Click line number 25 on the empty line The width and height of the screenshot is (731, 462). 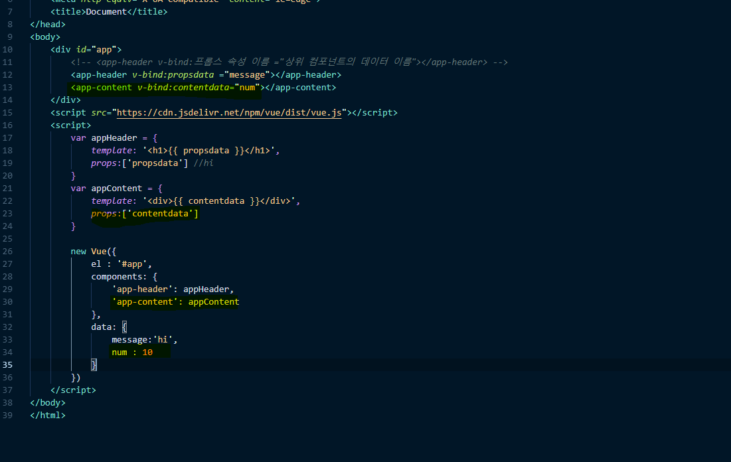[7, 239]
